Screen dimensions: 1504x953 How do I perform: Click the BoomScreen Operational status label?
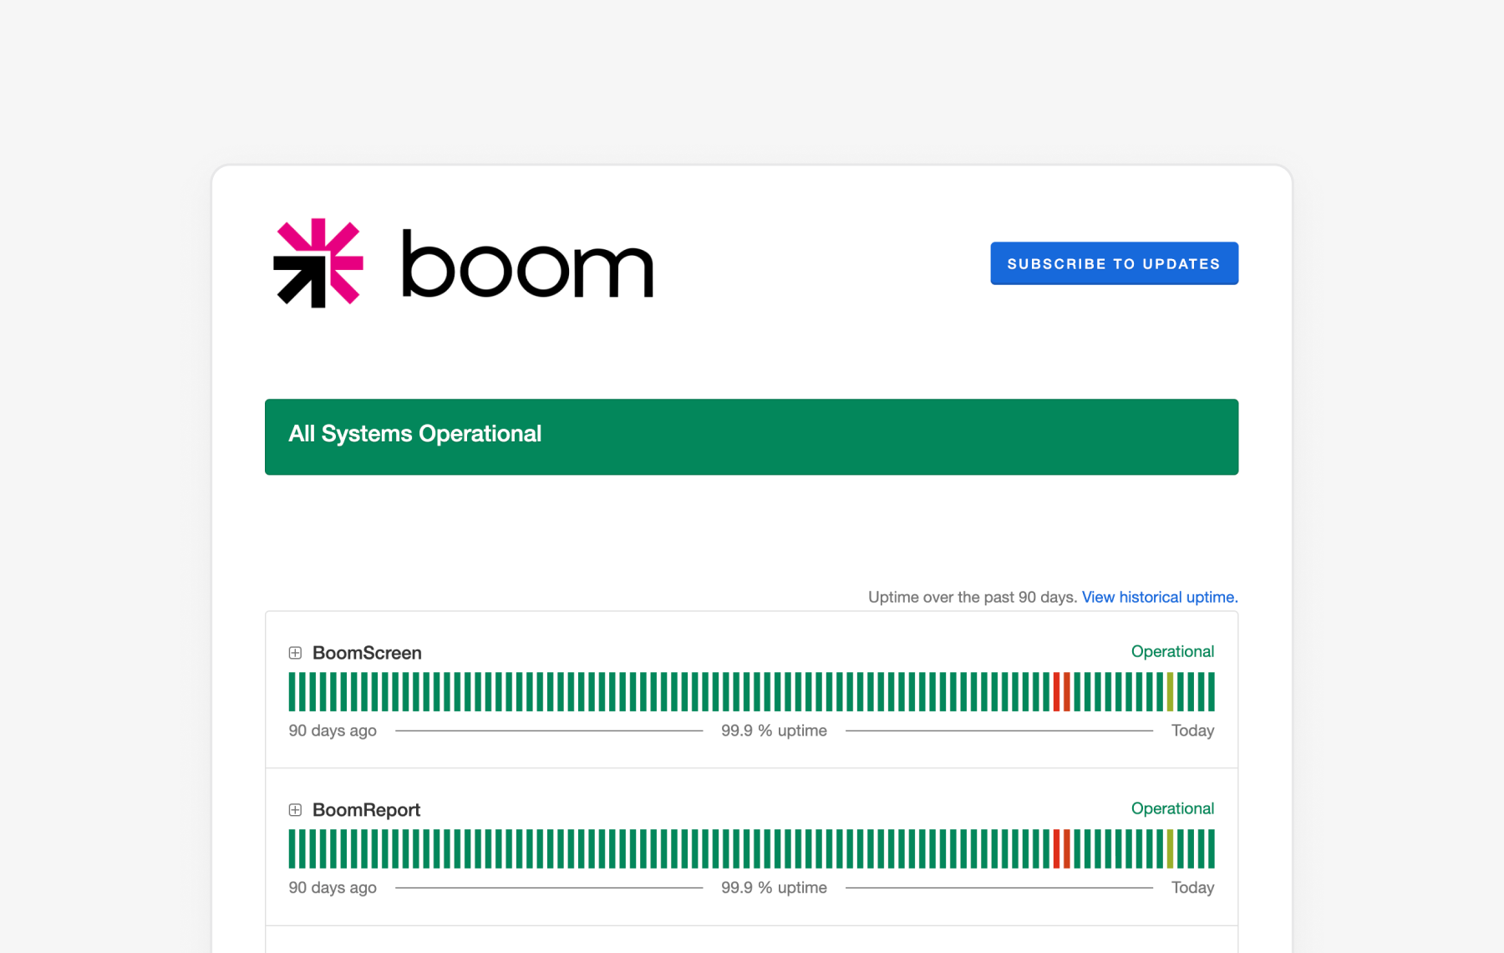[1172, 651]
